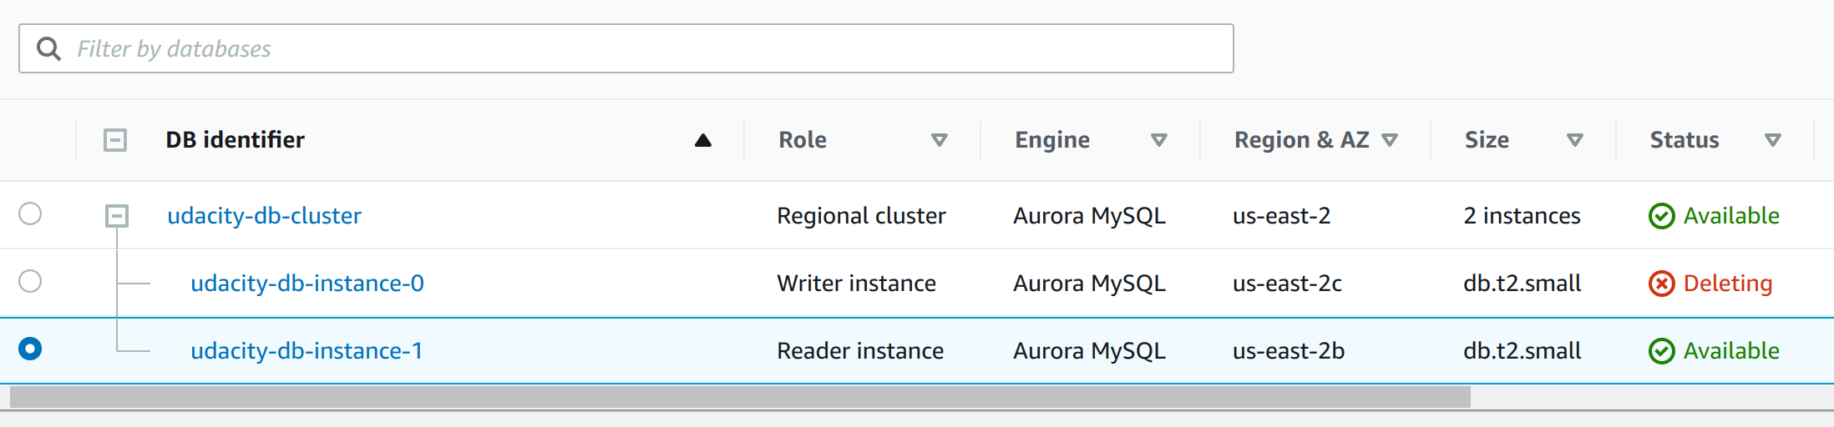Click Aurora MySQL engine for udacity-db-cluster
Viewport: 1834px width, 427px height.
pyautogui.click(x=1089, y=216)
